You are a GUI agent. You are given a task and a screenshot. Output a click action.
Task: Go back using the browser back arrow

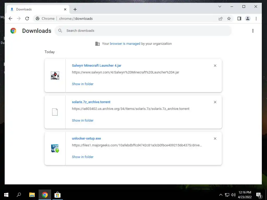click(10, 18)
